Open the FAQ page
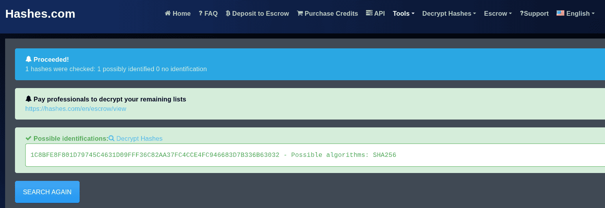 coord(211,13)
